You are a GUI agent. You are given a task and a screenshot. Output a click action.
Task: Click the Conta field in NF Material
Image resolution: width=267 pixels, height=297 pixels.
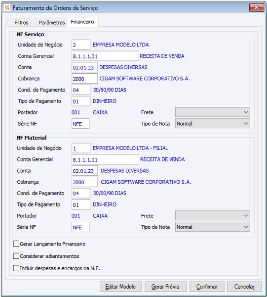[x=84, y=171]
